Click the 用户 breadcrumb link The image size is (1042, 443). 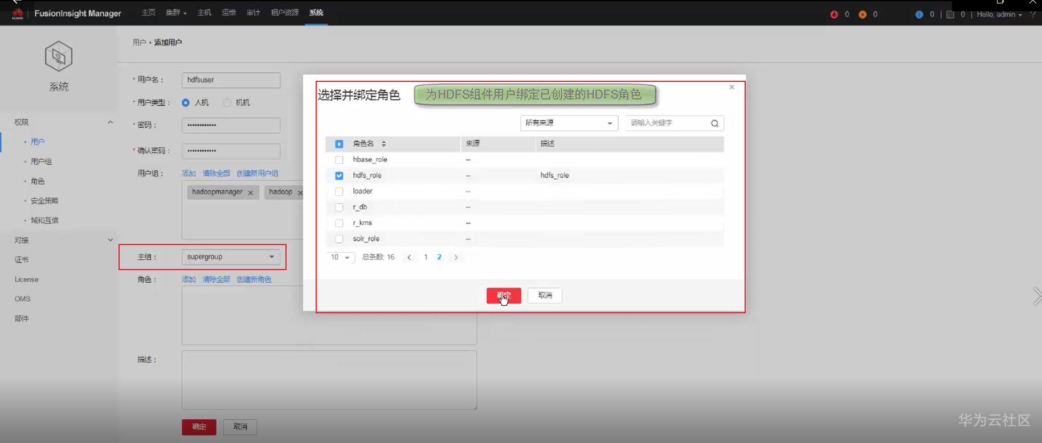coord(139,43)
